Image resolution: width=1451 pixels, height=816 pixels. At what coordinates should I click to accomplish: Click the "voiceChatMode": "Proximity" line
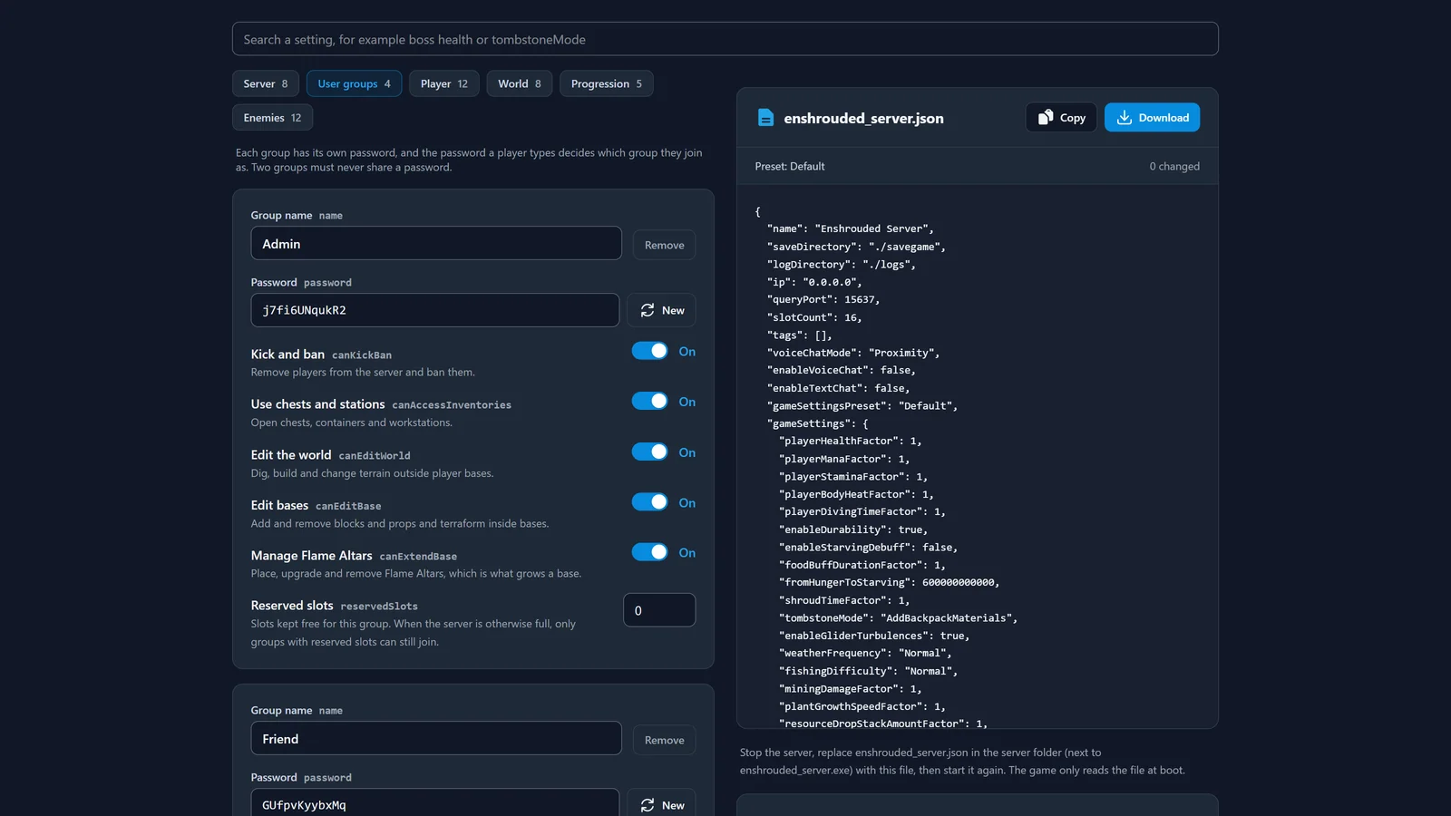[x=853, y=353]
